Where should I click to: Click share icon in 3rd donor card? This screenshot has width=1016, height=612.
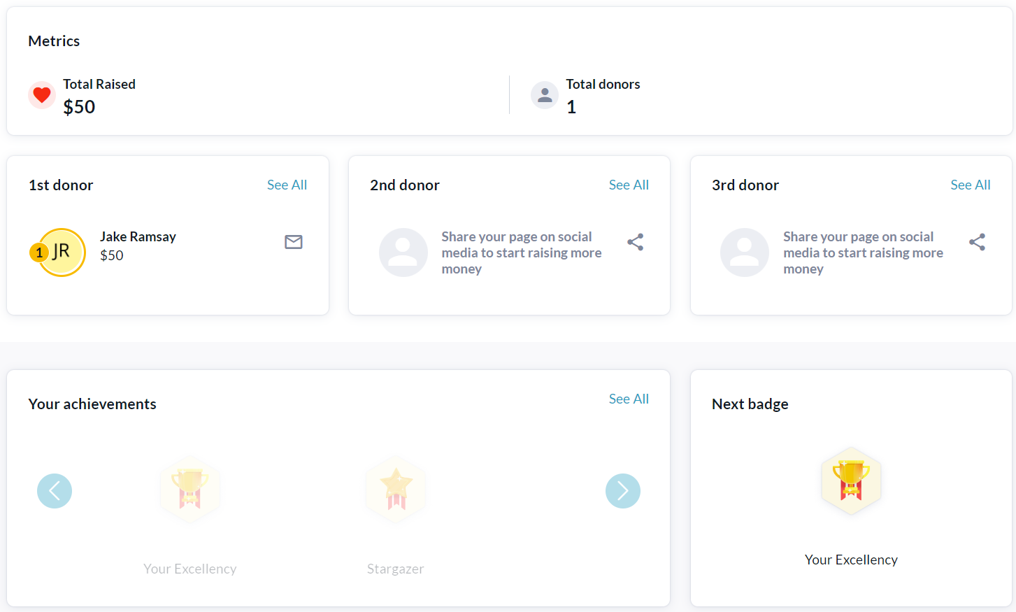pos(977,242)
